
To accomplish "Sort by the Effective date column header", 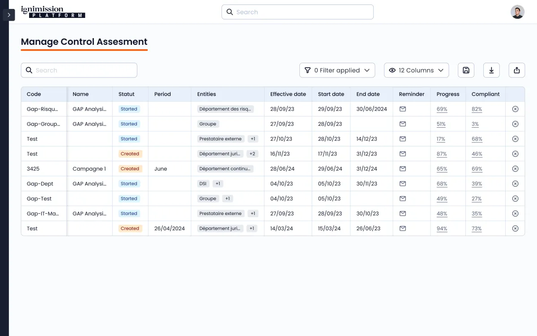I will coord(288,94).
